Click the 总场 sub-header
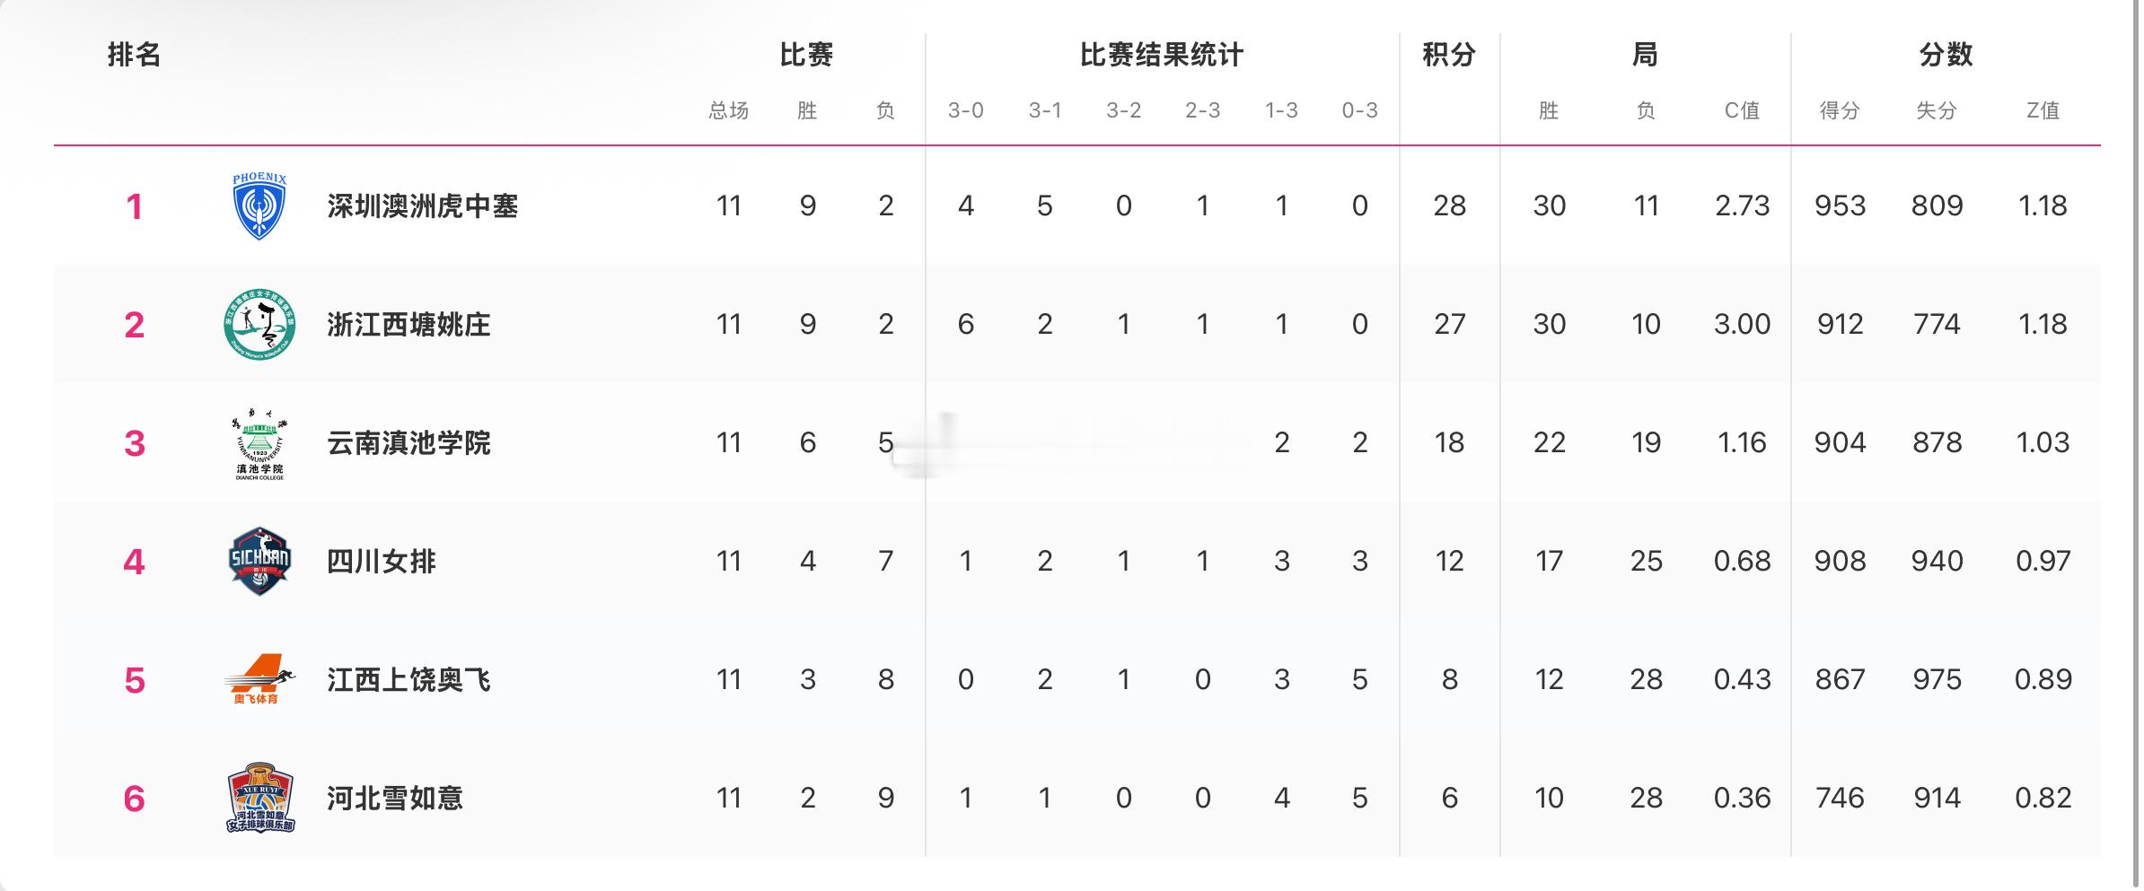This screenshot has height=891, width=2144. 728,110
